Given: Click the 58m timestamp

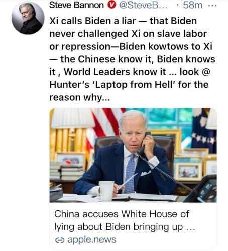Looking at the screenshot, I should [x=193, y=5].
